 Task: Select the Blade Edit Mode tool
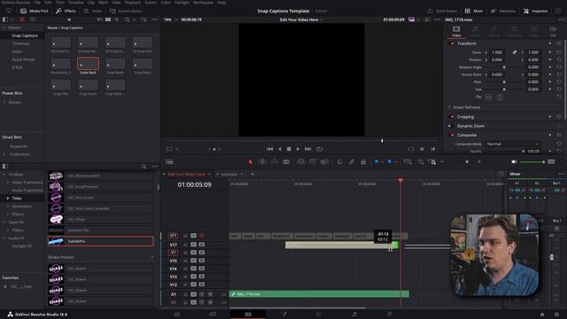coord(286,161)
